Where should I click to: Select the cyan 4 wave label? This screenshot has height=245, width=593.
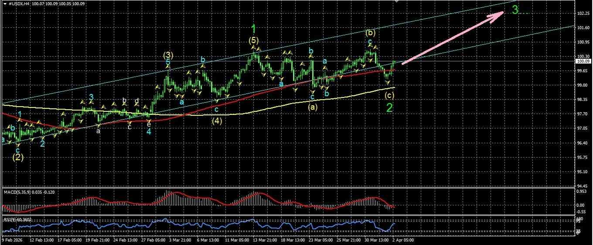149,131
